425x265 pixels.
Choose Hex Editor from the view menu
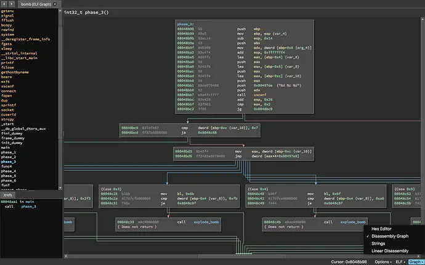click(381, 229)
